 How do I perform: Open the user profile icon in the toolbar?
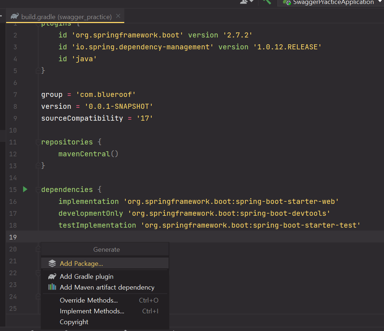click(x=244, y=3)
